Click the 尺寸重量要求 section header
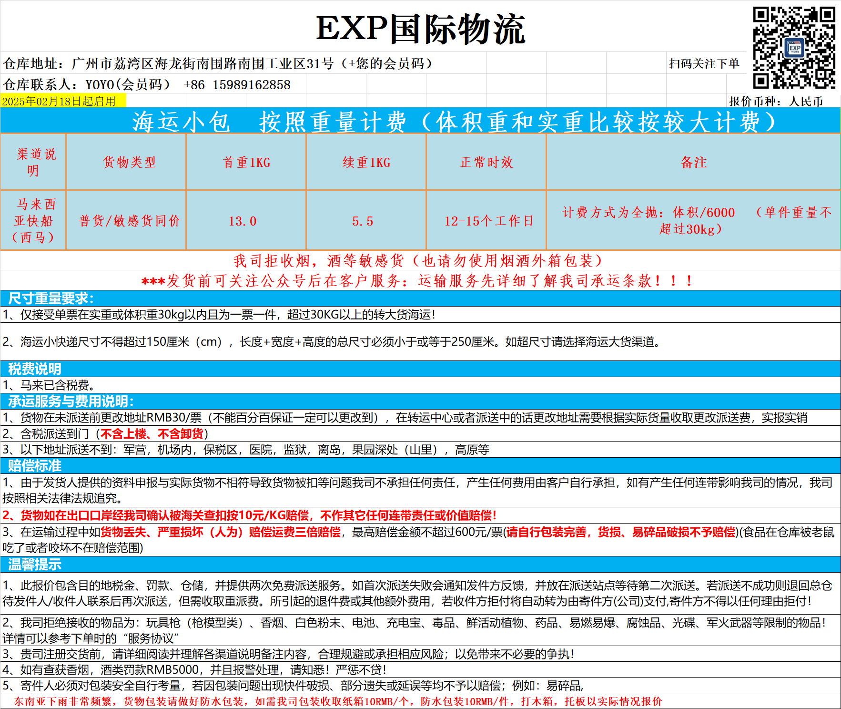Image resolution: width=841 pixels, height=709 pixels. point(420,298)
